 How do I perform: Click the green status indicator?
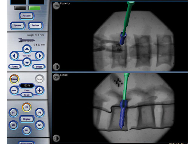(35, 8)
